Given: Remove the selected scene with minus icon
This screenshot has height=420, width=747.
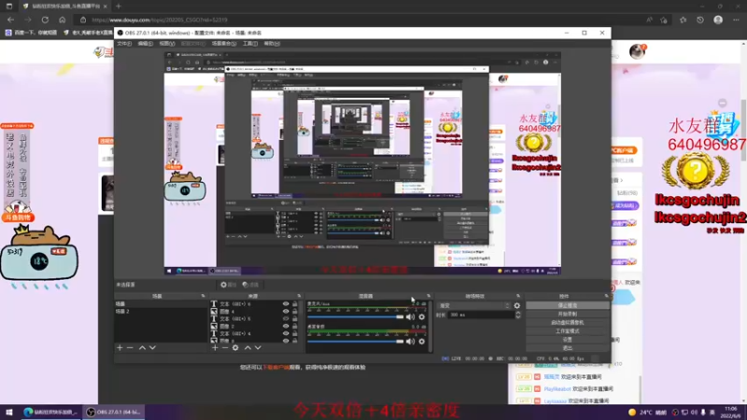Looking at the screenshot, I should pyautogui.click(x=130, y=347).
